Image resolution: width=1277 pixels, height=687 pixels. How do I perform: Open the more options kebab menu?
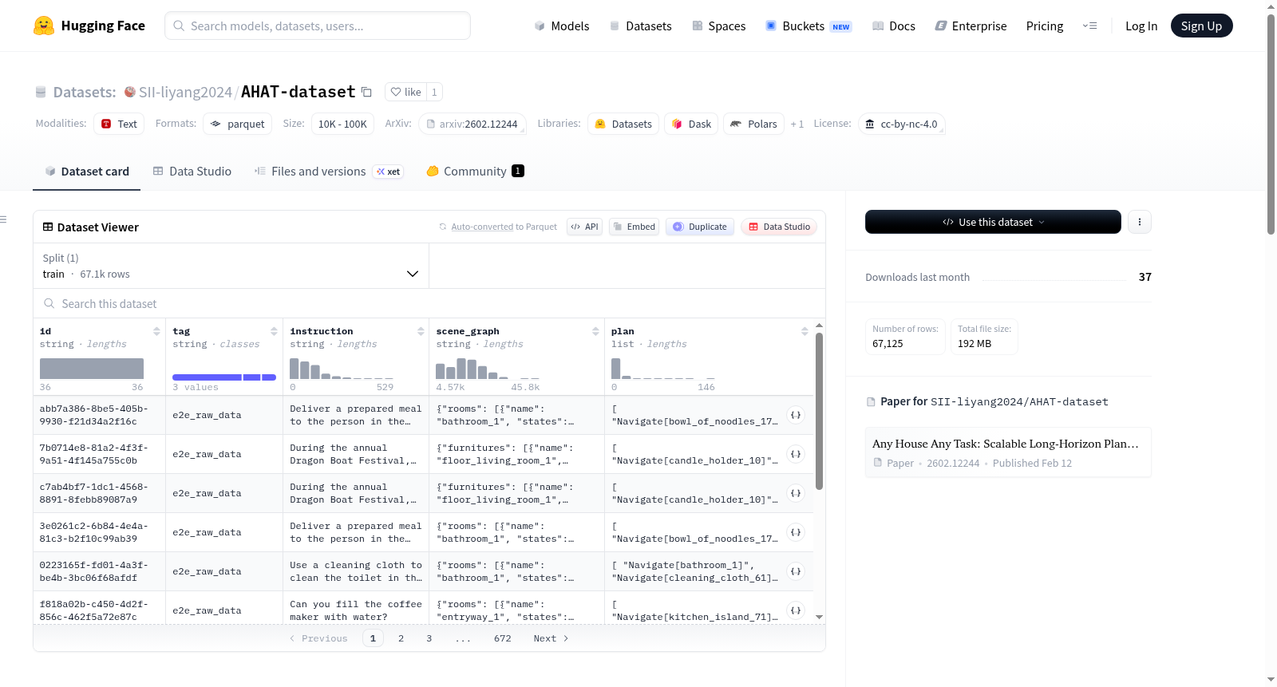(x=1140, y=222)
